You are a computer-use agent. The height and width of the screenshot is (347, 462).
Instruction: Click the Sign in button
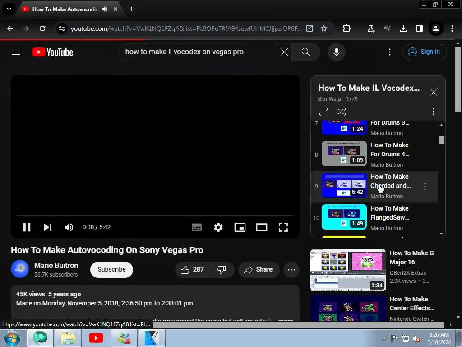424,52
